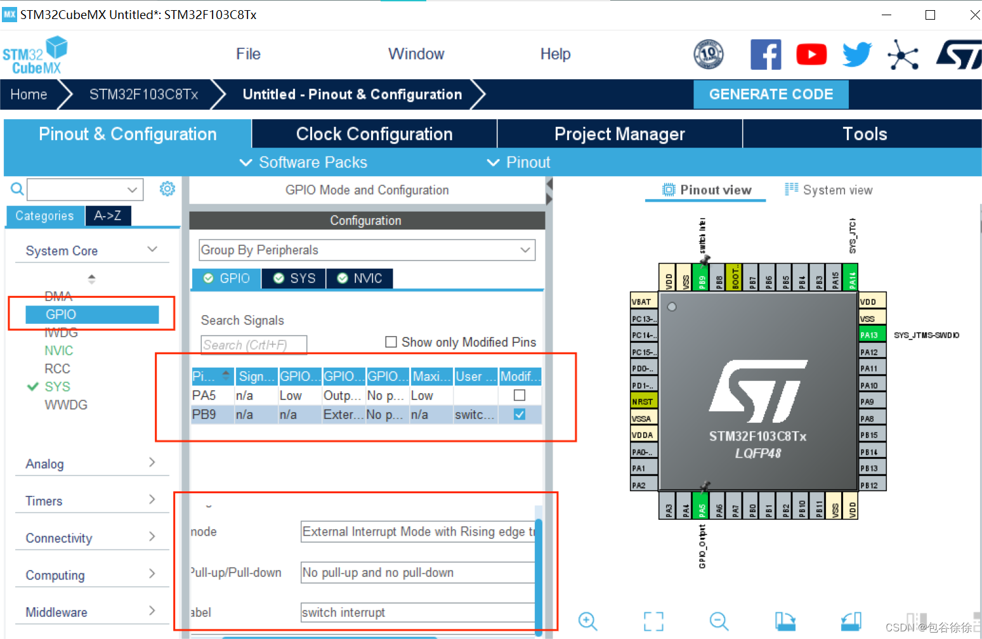
Task: Click the ST community network icon
Action: (x=903, y=55)
